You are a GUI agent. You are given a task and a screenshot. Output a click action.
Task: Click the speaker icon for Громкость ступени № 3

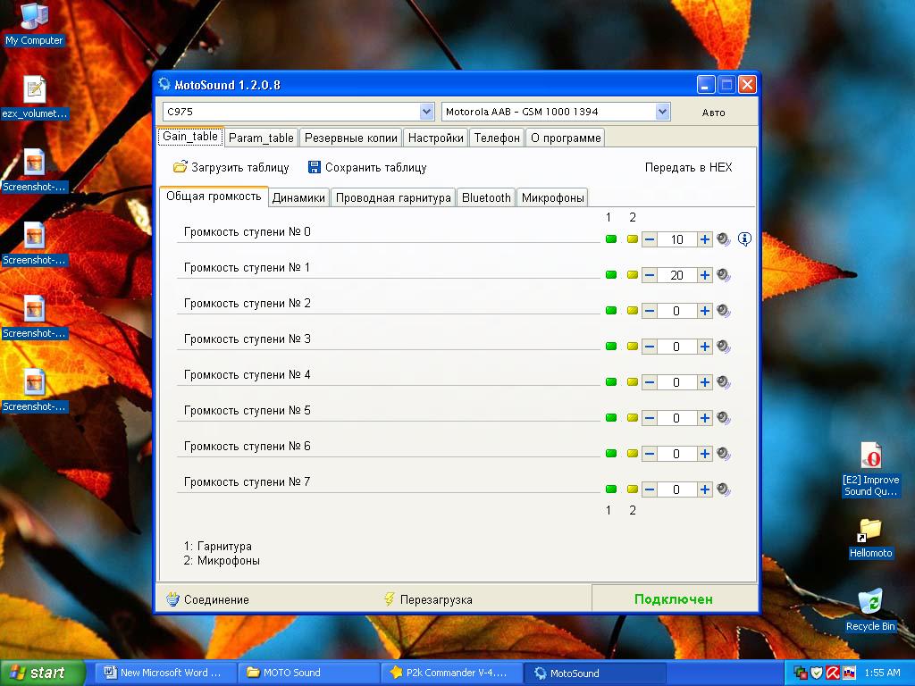724,347
